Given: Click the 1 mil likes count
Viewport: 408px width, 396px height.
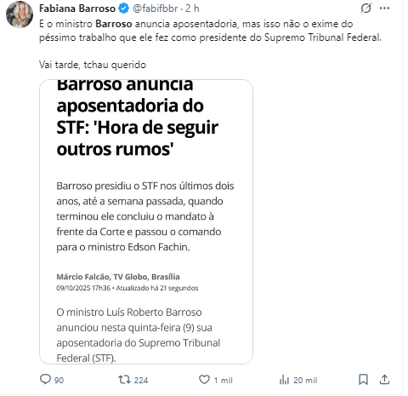Looking at the screenshot, I should (223, 380).
